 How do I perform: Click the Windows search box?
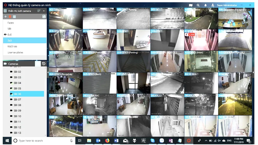coord(43,141)
